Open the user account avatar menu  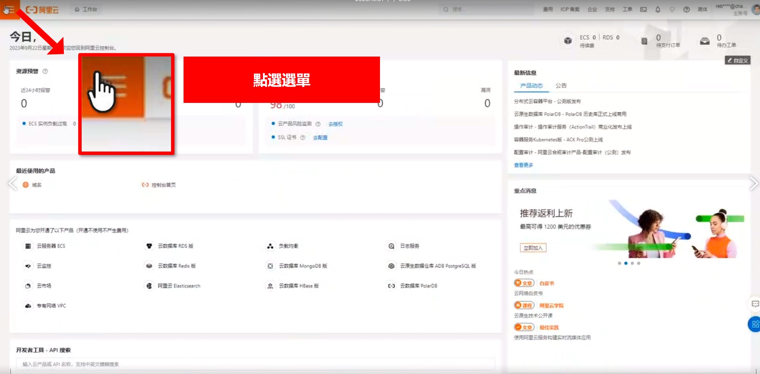coord(755,9)
